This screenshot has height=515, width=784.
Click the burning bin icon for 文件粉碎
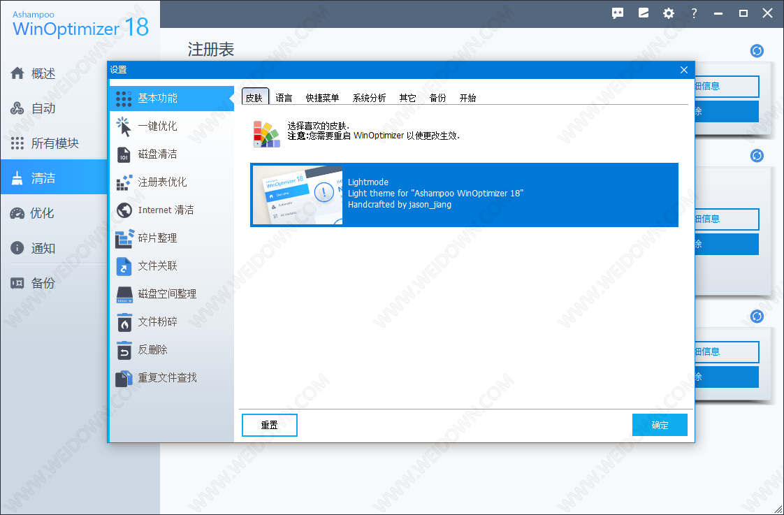click(x=124, y=323)
